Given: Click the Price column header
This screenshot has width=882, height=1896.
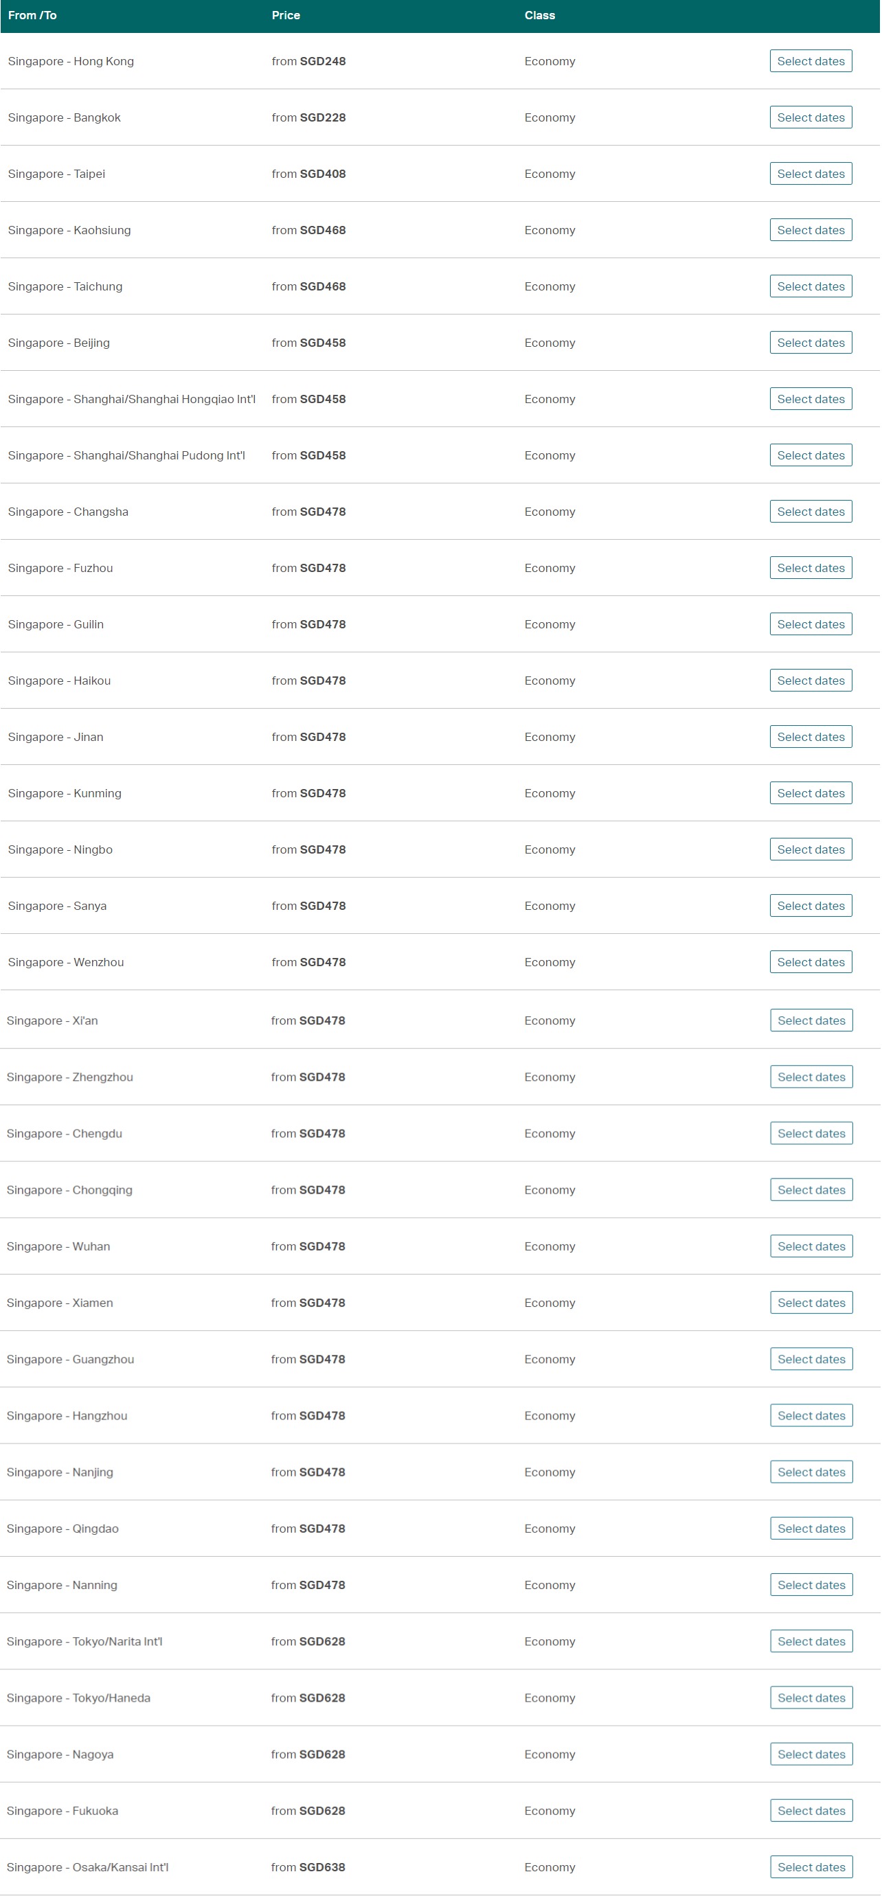Looking at the screenshot, I should coord(286,16).
